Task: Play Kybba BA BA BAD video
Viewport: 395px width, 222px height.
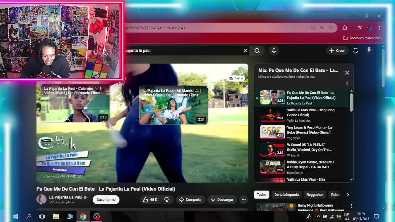Action: [x=302, y=167]
